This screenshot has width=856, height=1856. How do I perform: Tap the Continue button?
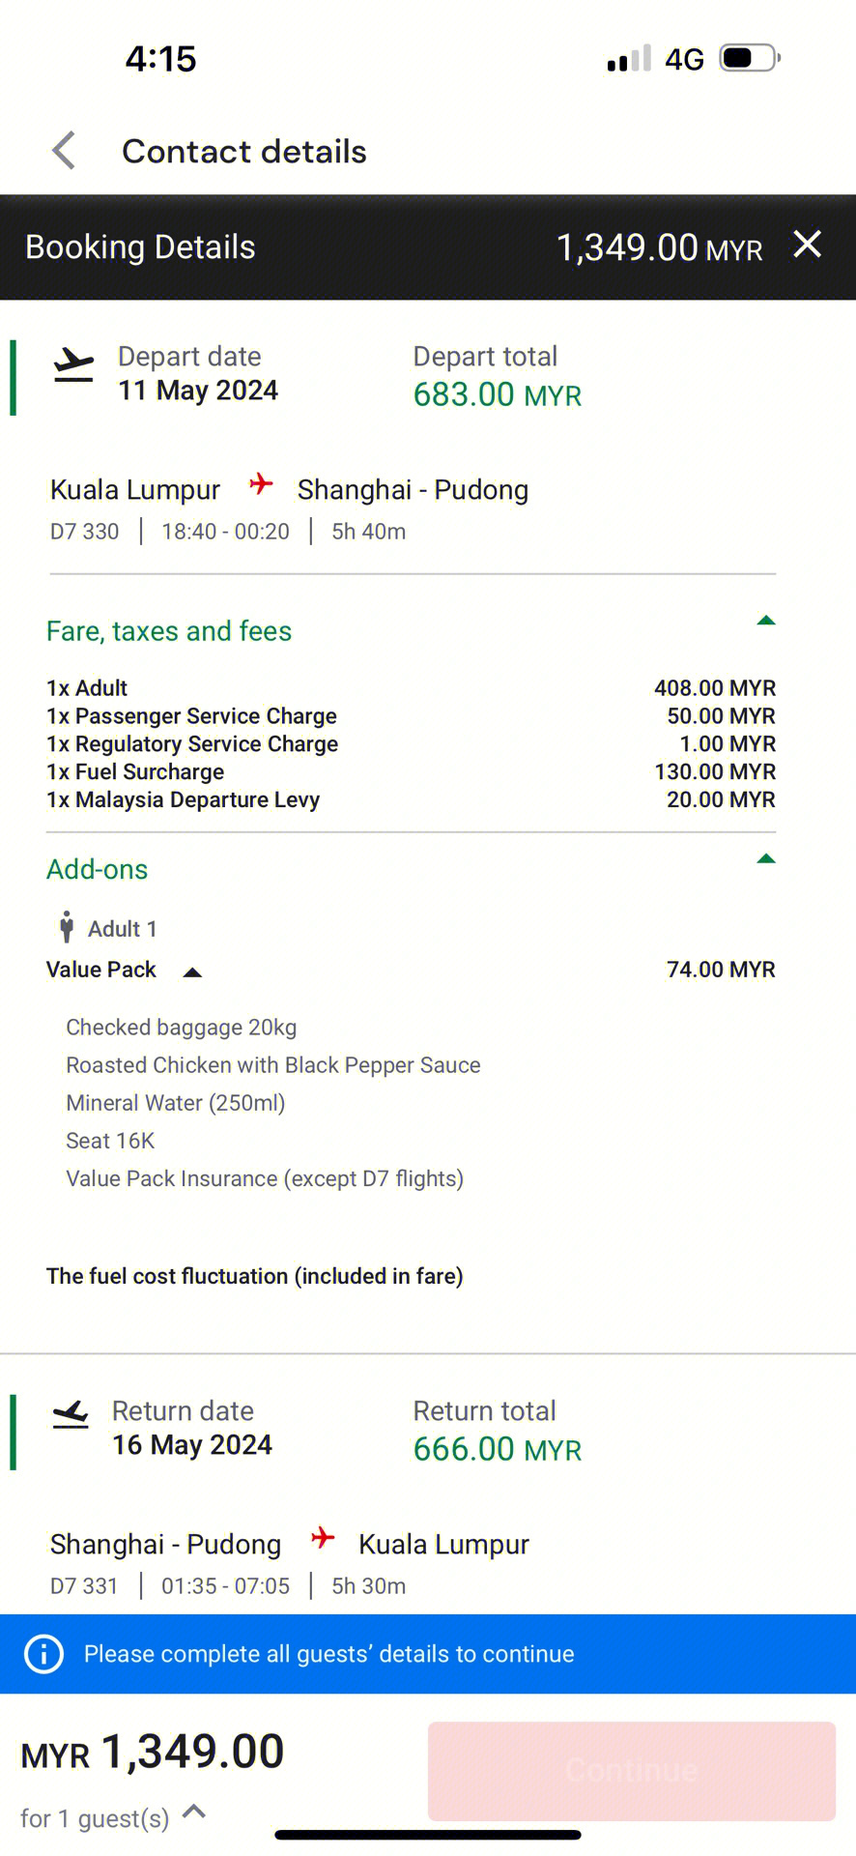632,1771
